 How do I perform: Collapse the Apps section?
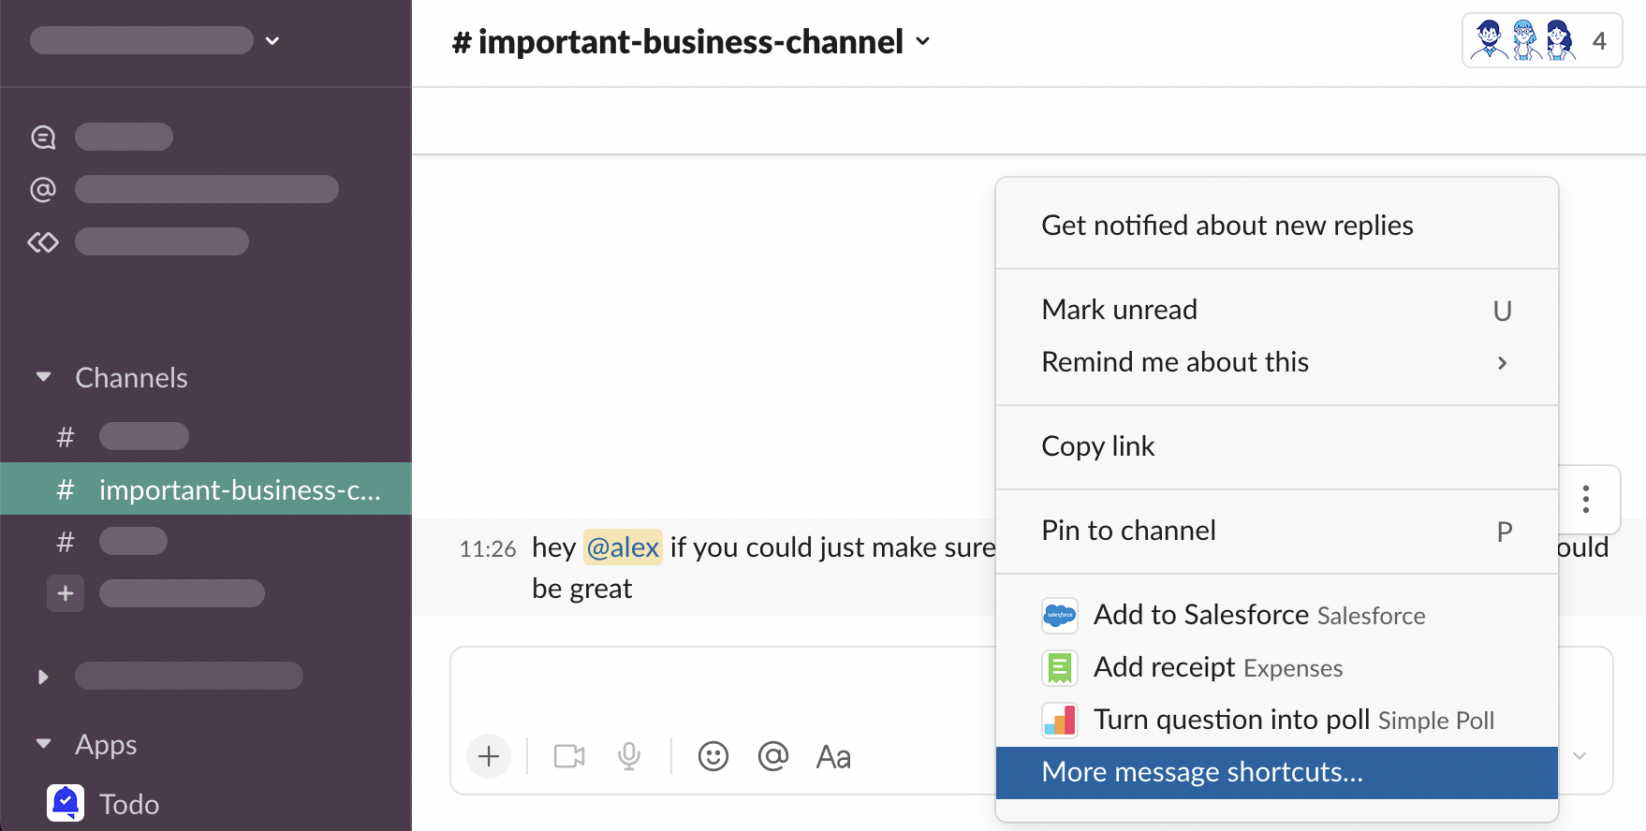pos(43,744)
